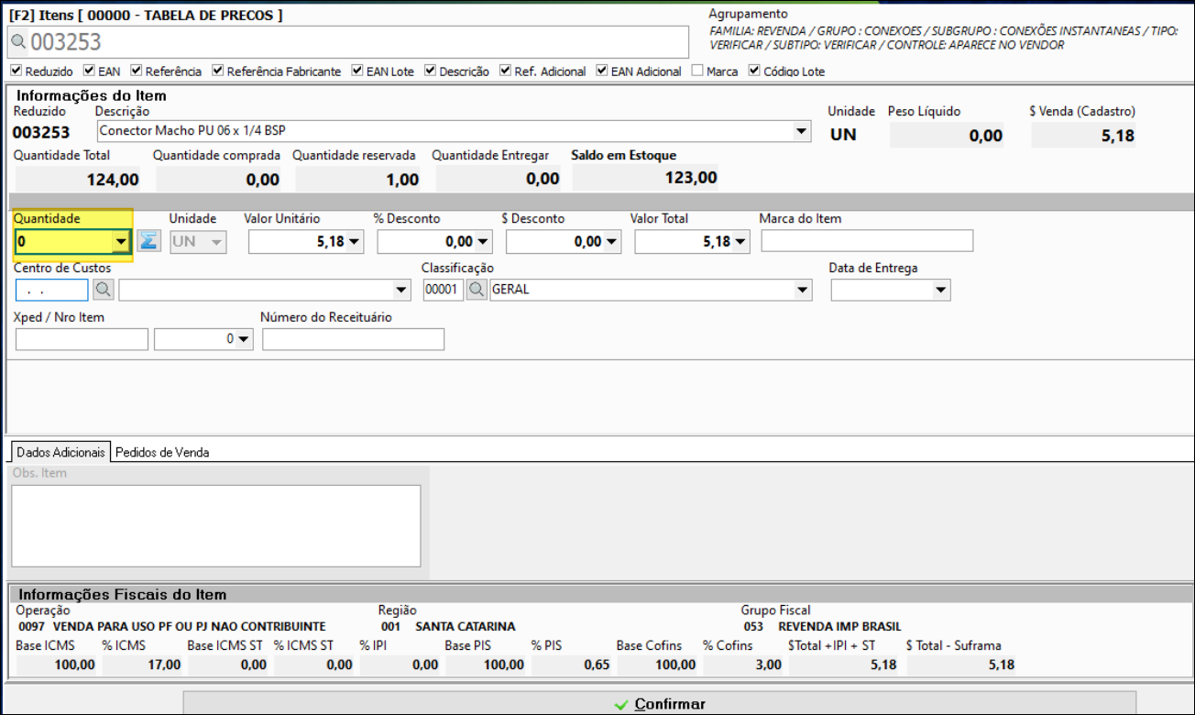Click the % ICMS value 17,00
This screenshot has width=1195, height=715.
(164, 665)
